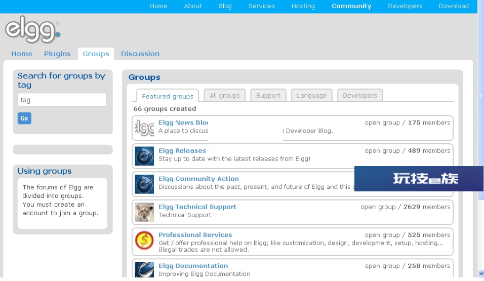Switch to the Language groups tab

(x=311, y=95)
